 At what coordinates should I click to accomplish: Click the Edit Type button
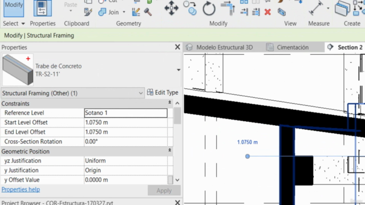(163, 92)
